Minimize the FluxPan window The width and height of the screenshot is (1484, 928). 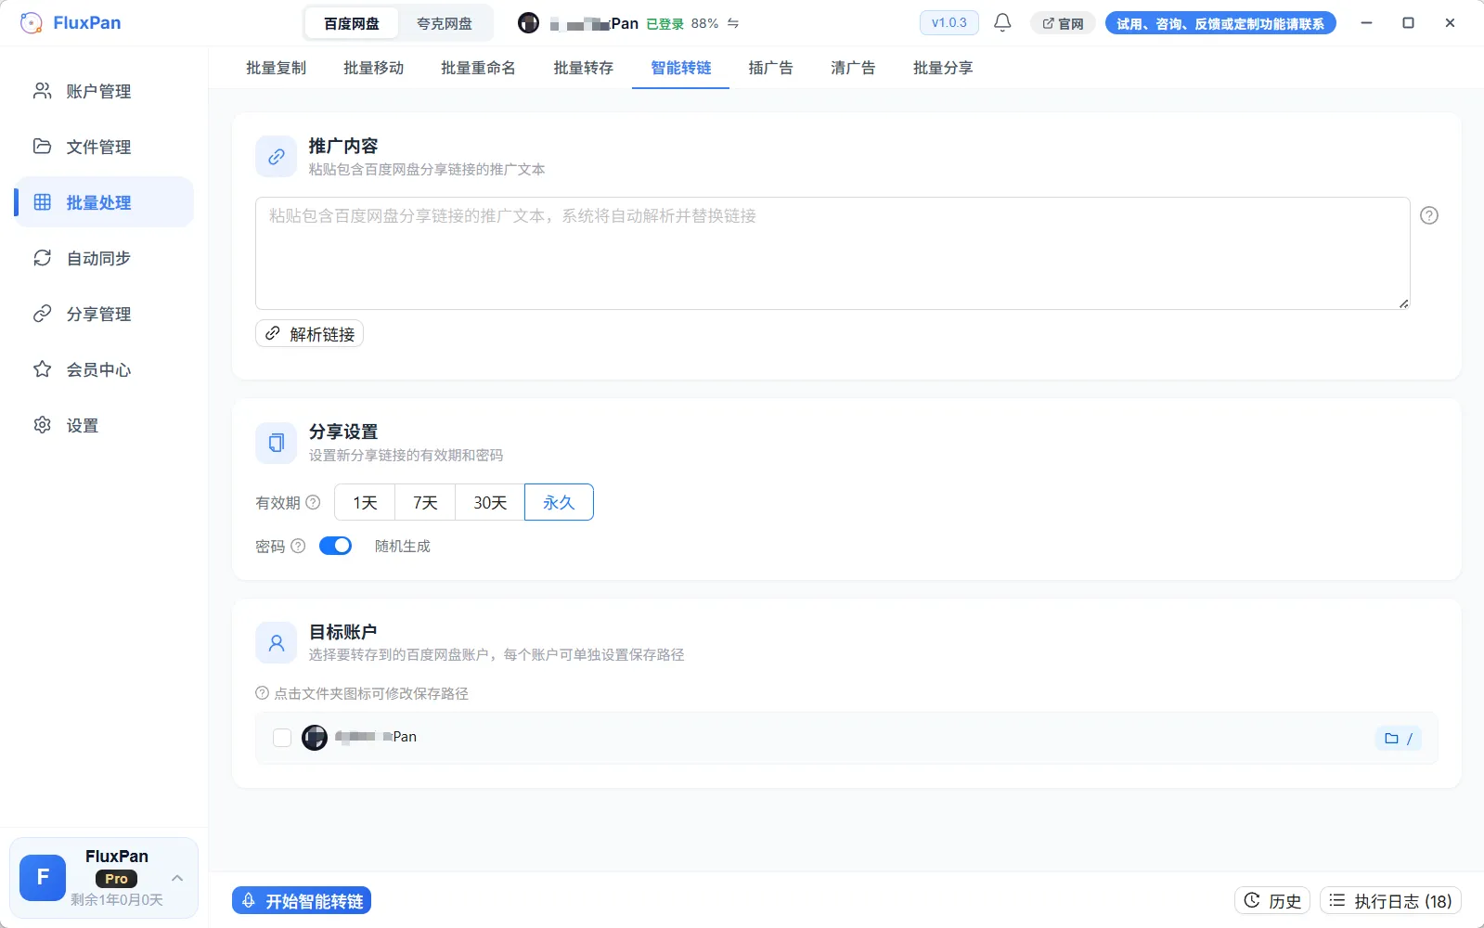tap(1366, 23)
